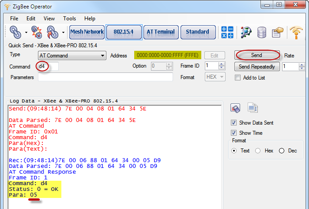Click the Frame ID number field
309x209 pixels.
(x=211, y=66)
